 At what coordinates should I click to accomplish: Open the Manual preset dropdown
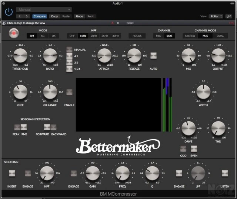(x=44, y=10)
